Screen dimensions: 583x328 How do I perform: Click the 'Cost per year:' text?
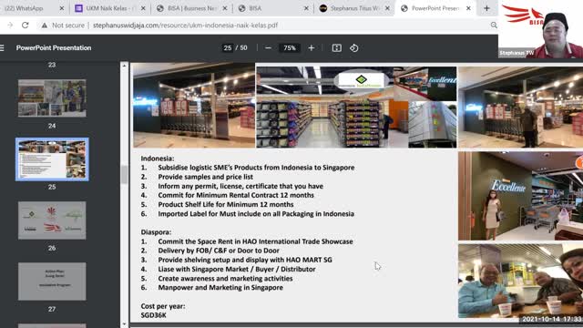tap(163, 306)
